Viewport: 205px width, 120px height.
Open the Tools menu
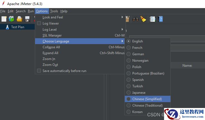tap(54, 11)
